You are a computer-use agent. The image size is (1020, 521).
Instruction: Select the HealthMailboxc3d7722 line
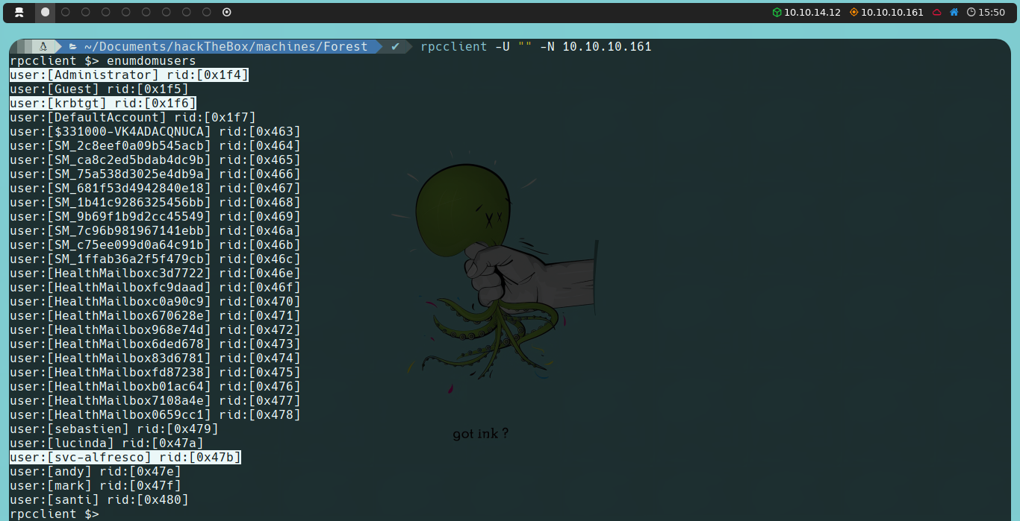click(x=155, y=273)
